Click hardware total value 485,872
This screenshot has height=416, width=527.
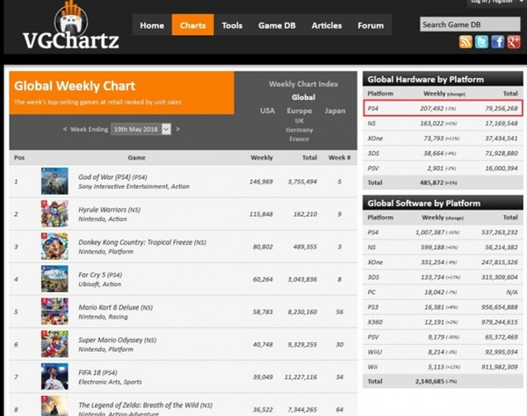(x=431, y=183)
